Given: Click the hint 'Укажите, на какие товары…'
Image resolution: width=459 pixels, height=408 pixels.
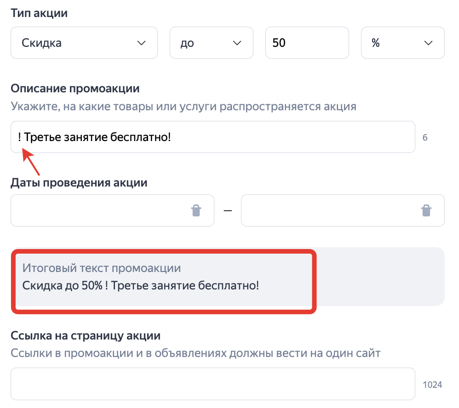Looking at the screenshot, I should point(184,107).
